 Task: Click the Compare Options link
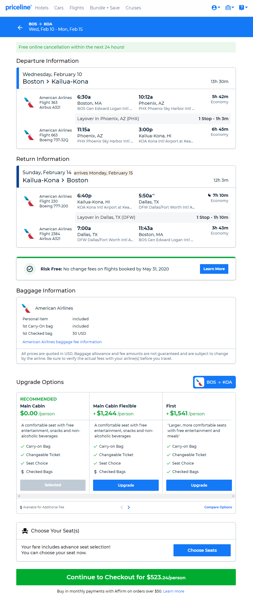pyautogui.click(x=218, y=507)
